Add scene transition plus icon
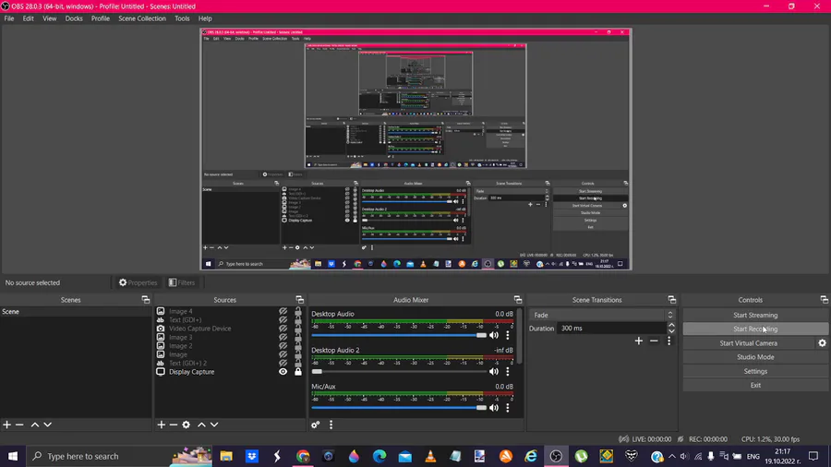Screen dimensions: 831x467 coord(639,341)
